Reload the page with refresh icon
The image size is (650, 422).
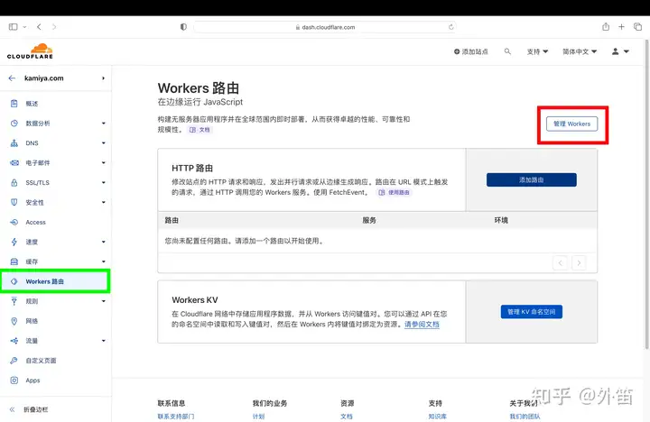[451, 27]
